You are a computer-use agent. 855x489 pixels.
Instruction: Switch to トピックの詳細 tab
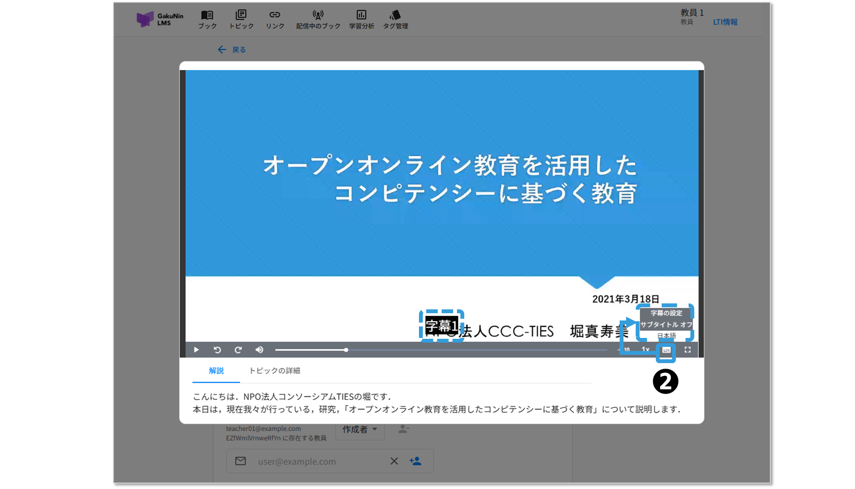[x=274, y=371]
